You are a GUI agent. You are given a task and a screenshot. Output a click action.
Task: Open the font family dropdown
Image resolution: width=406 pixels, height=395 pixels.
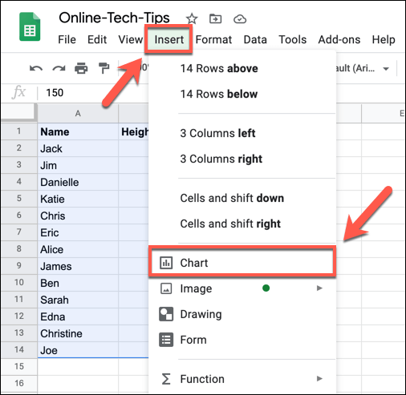point(362,69)
